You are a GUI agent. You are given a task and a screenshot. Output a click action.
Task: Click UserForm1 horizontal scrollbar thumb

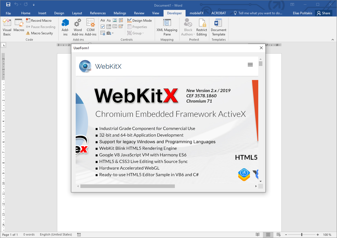pos(127,186)
